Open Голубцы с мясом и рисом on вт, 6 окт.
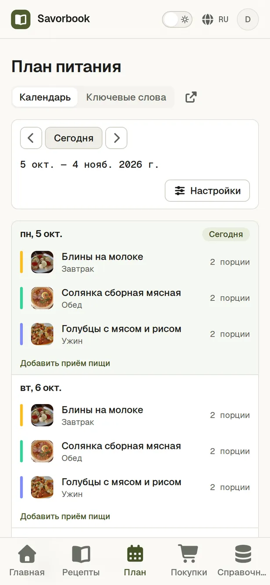 121,482
